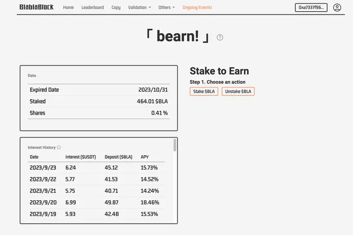Click interest value 6.24
The width and height of the screenshot is (353, 235).
[x=71, y=168]
